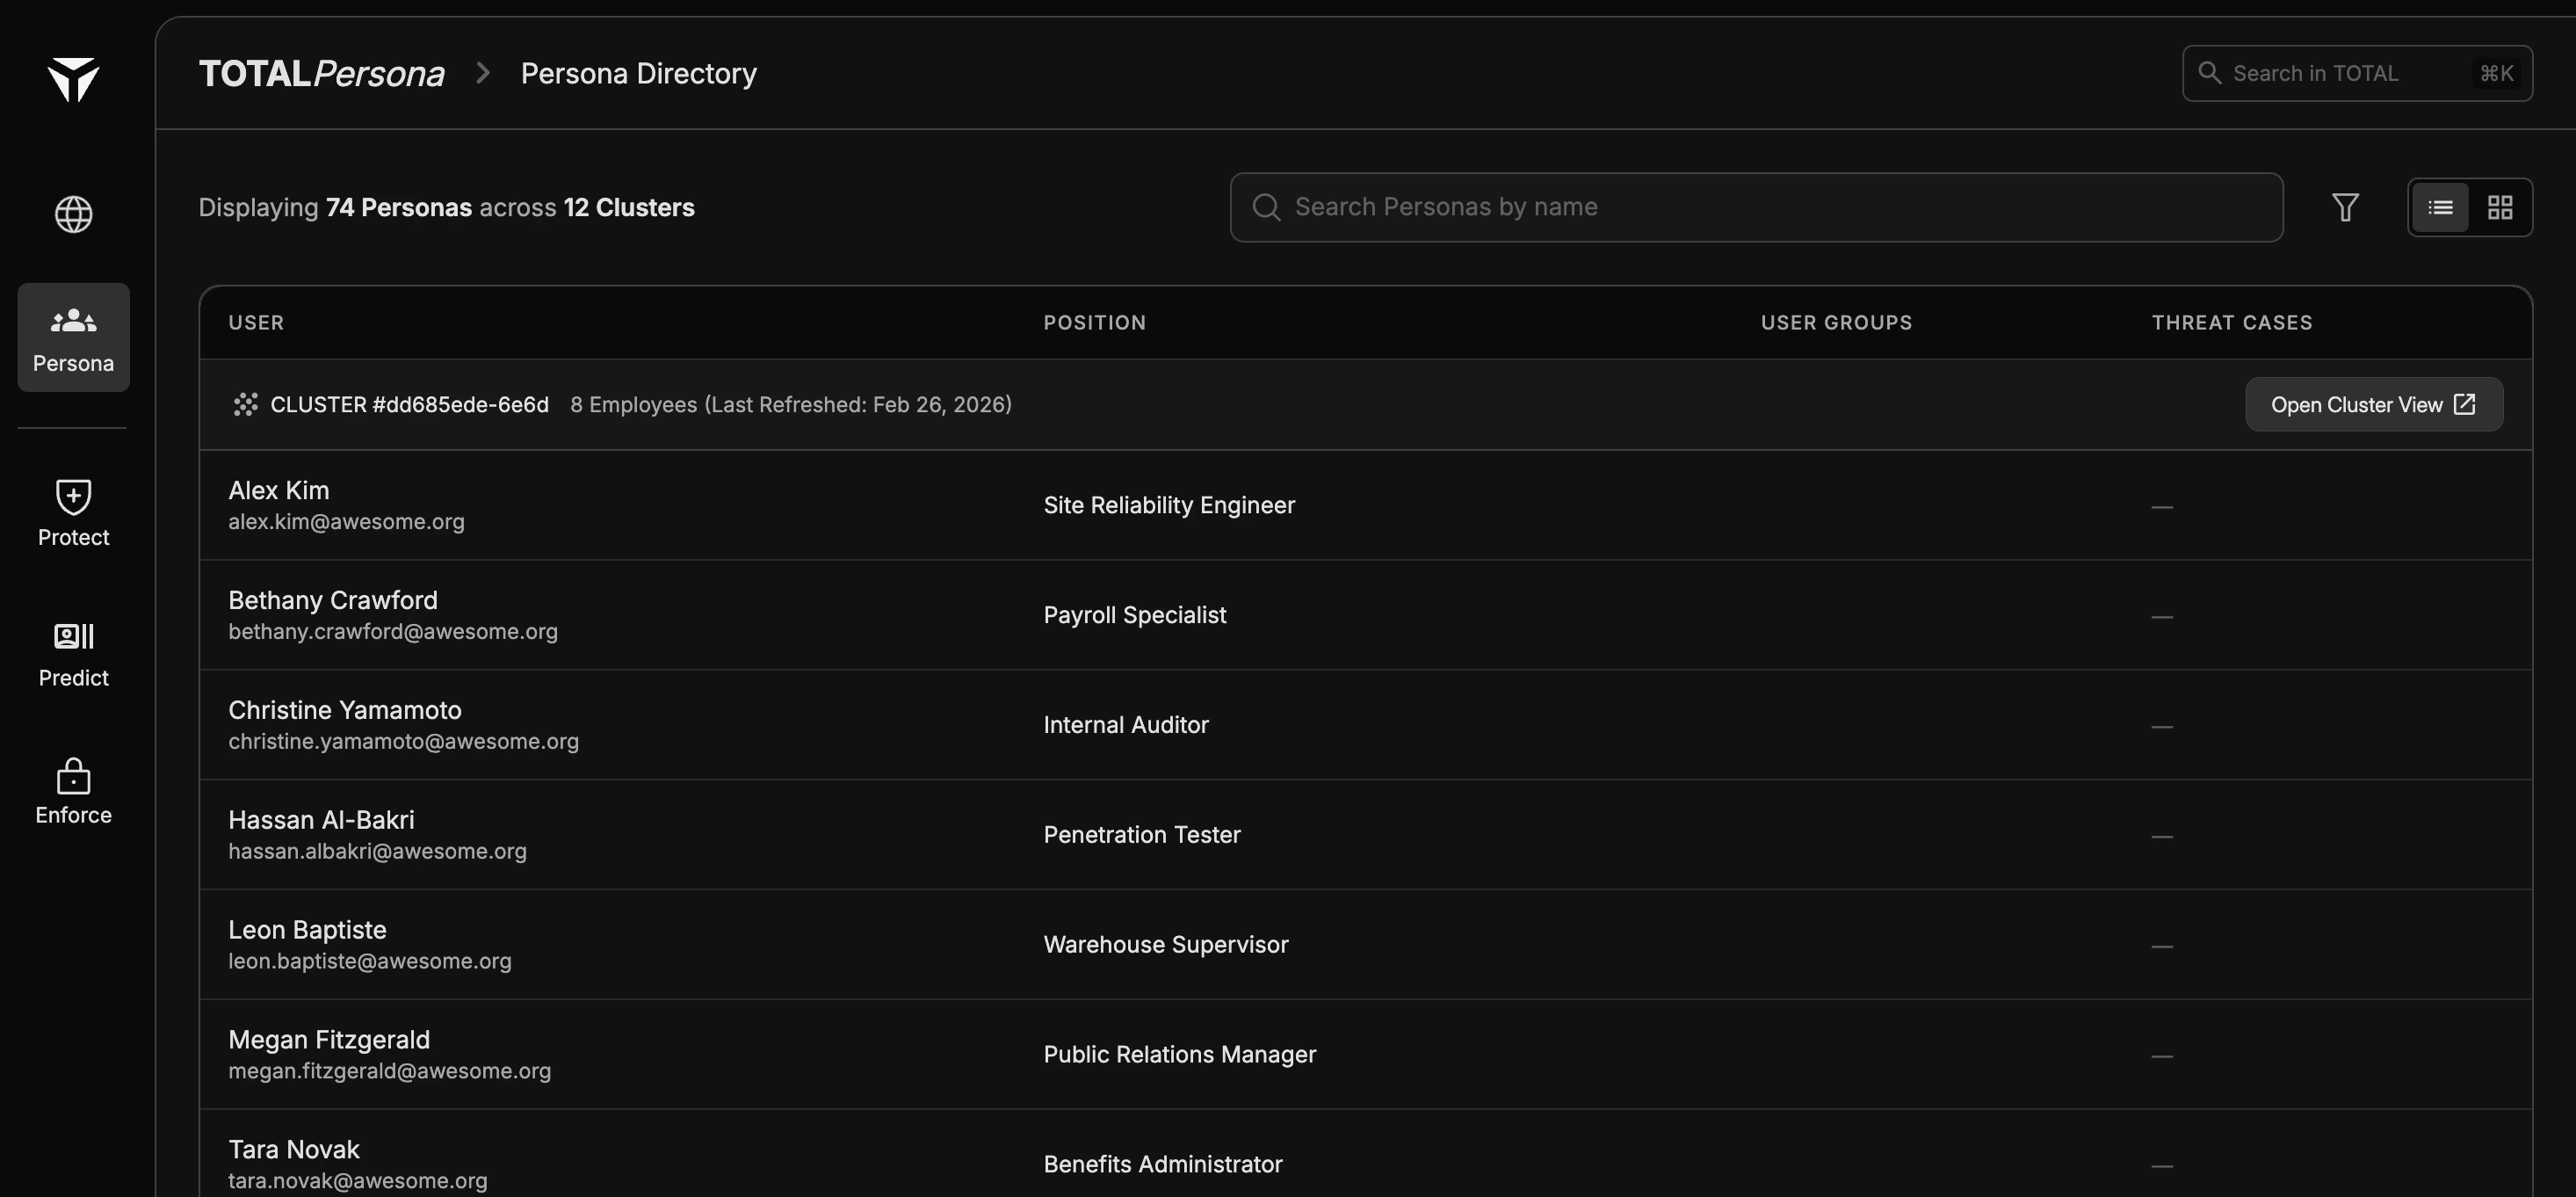Switch to list view of personas

[2440, 207]
